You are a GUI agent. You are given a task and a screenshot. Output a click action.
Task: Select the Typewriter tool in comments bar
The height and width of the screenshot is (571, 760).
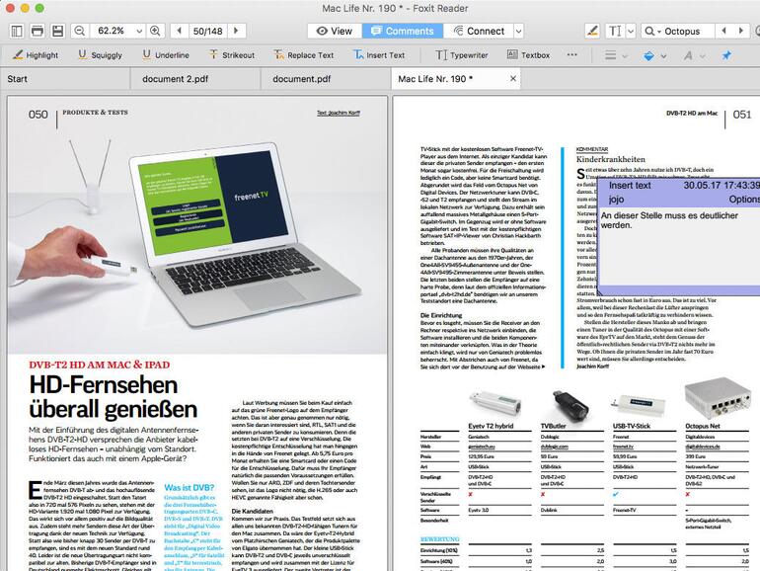(462, 54)
